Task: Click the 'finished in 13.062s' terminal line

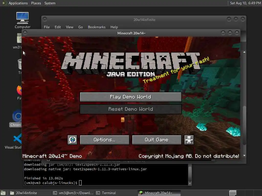Action: 43,178
